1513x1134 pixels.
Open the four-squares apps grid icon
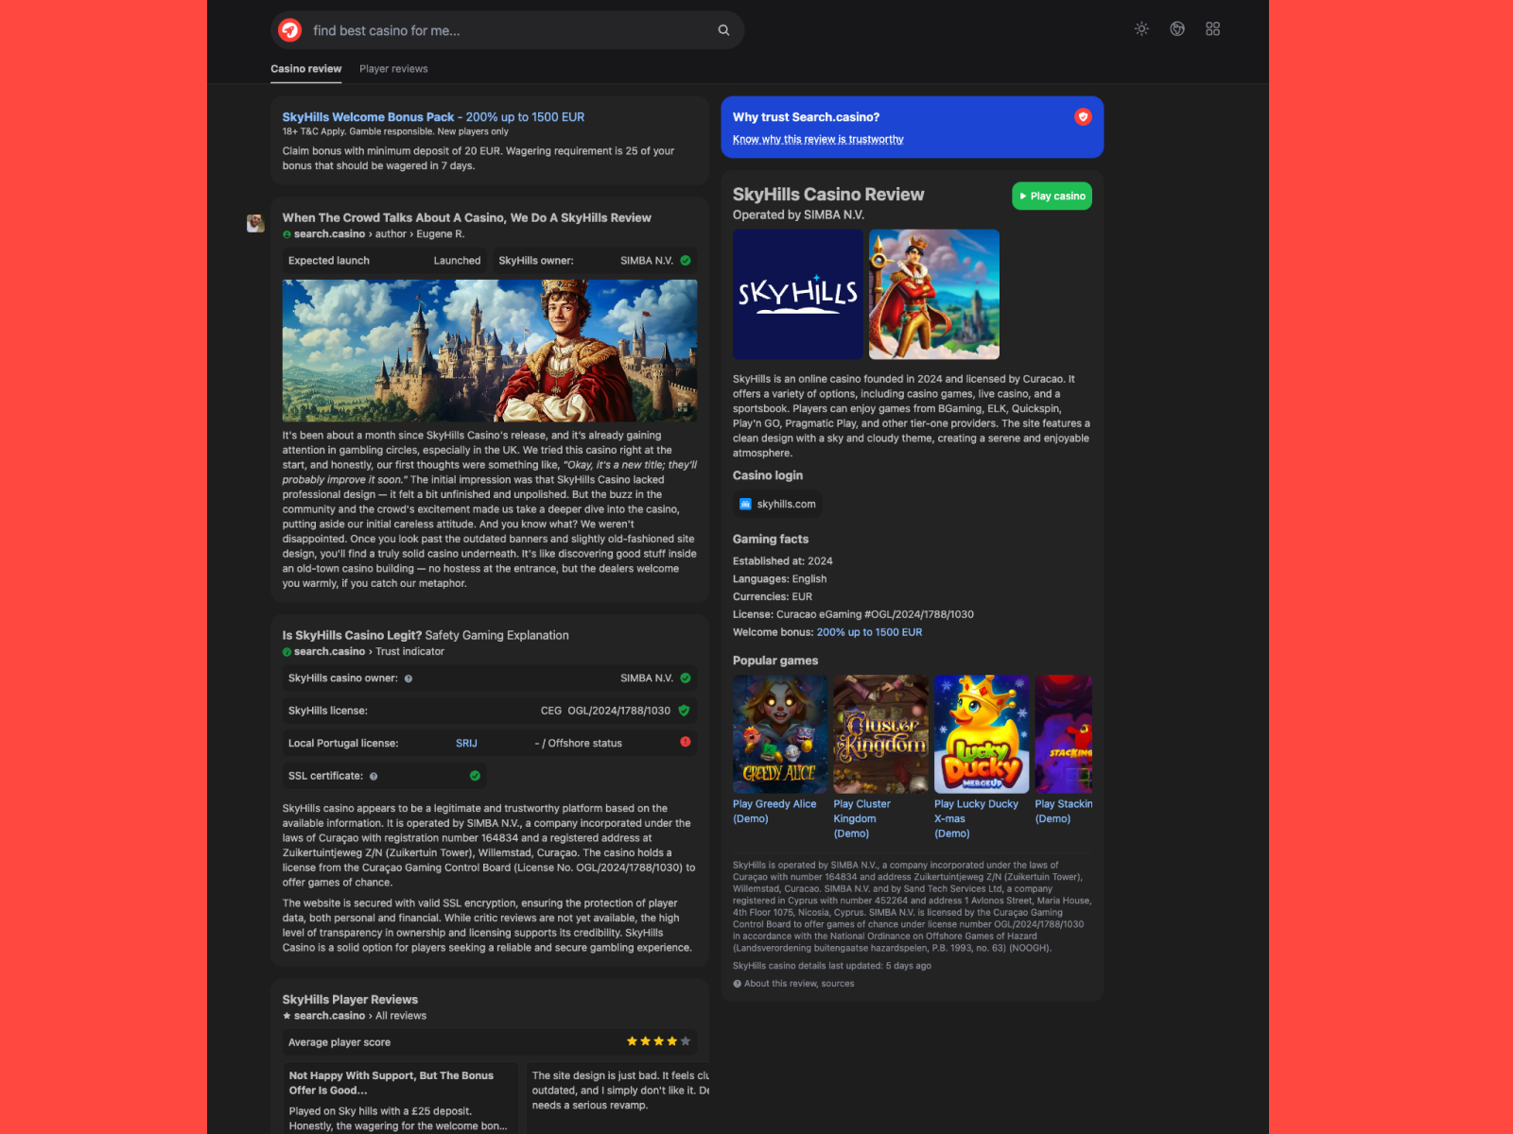click(x=1213, y=29)
